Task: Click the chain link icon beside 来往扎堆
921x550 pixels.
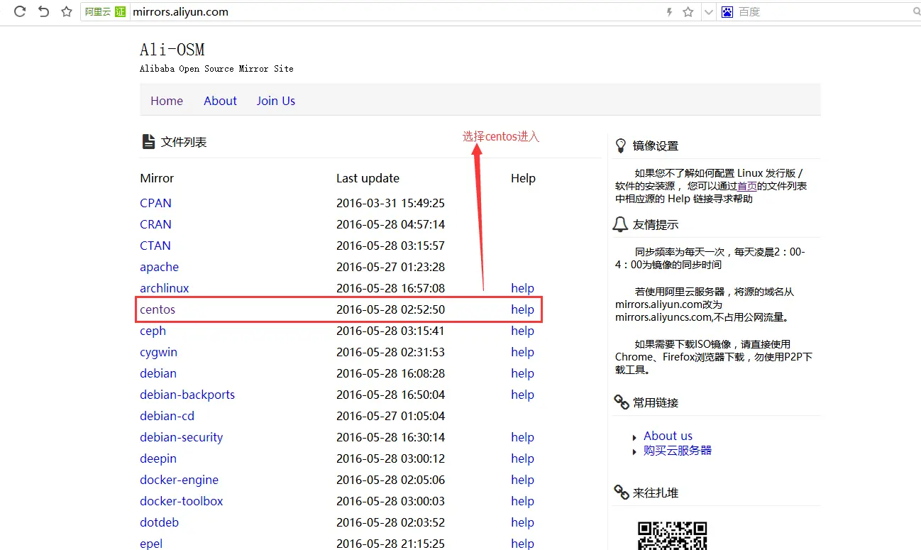Action: pos(621,493)
